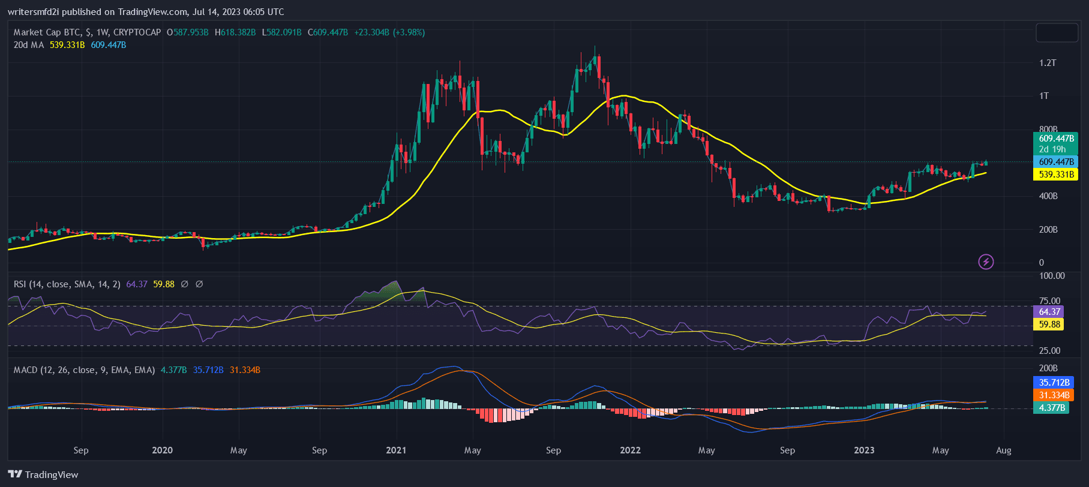Open the MACD indicator legend label
Image resolution: width=1089 pixels, height=487 pixels.
84,370
